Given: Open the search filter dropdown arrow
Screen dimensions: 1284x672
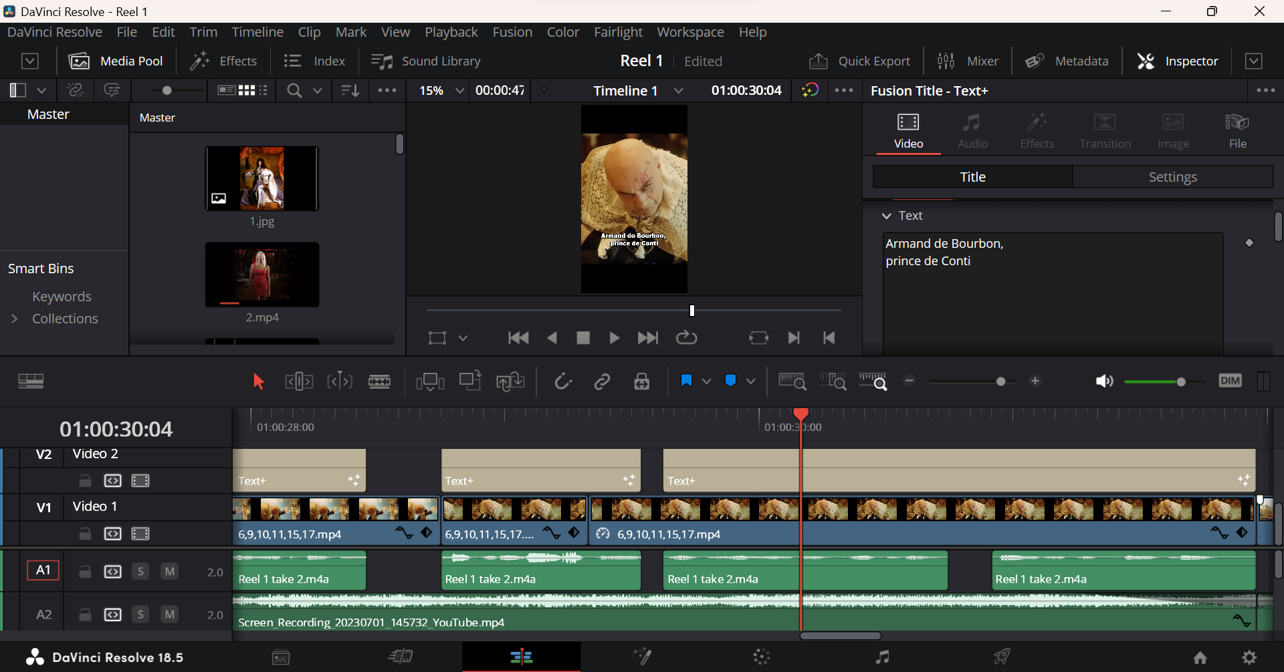Looking at the screenshot, I should click(x=318, y=90).
